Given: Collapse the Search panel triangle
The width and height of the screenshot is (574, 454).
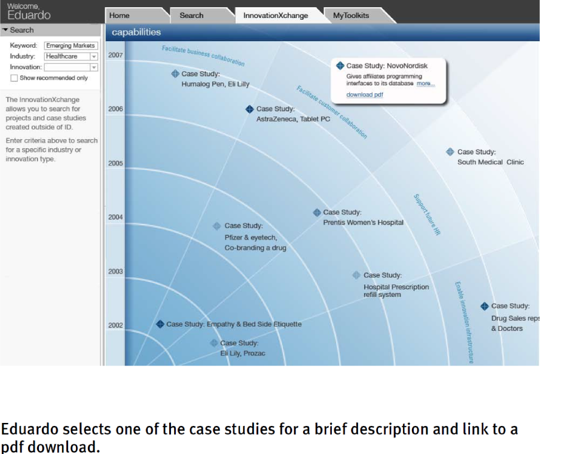Looking at the screenshot, I should click(5, 30).
